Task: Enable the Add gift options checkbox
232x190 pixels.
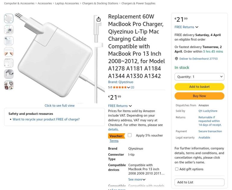Action: [x=177, y=169]
